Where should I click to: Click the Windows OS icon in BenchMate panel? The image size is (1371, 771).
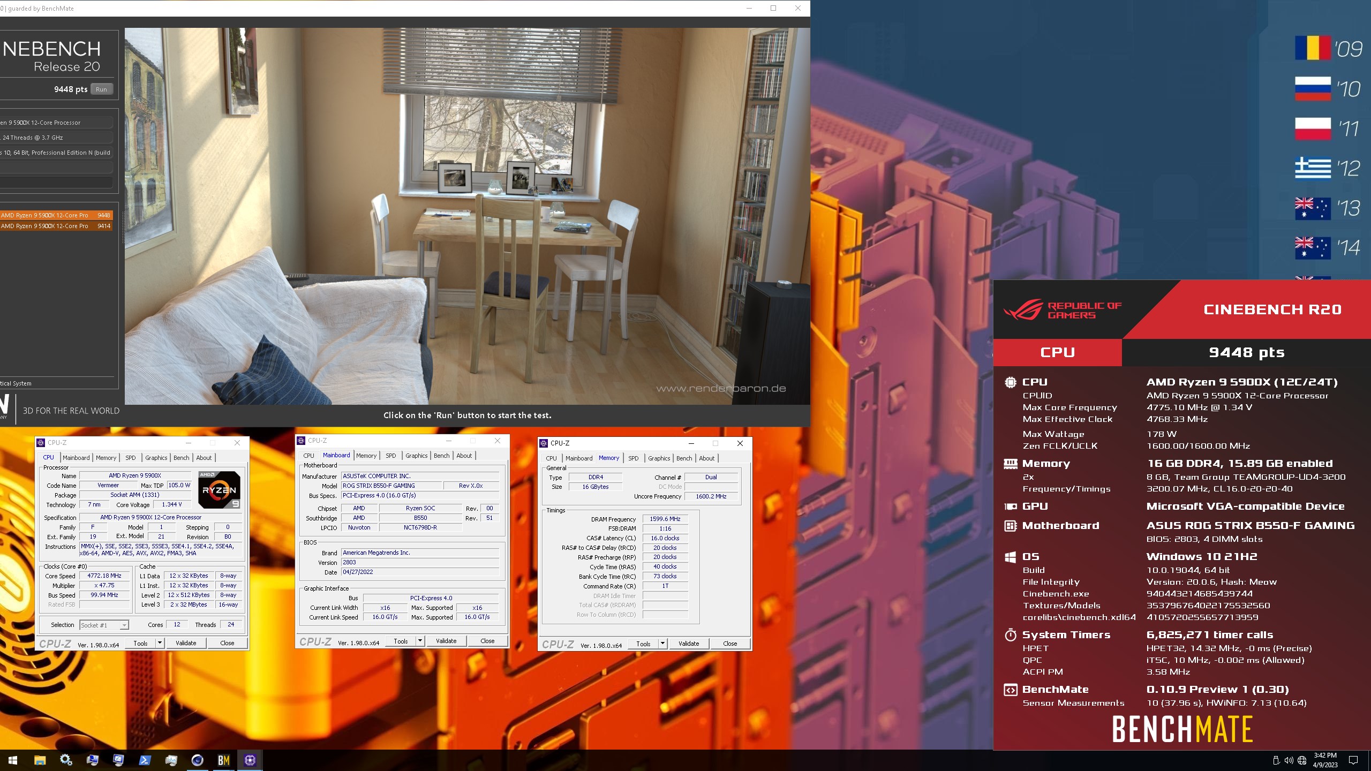tap(1010, 557)
